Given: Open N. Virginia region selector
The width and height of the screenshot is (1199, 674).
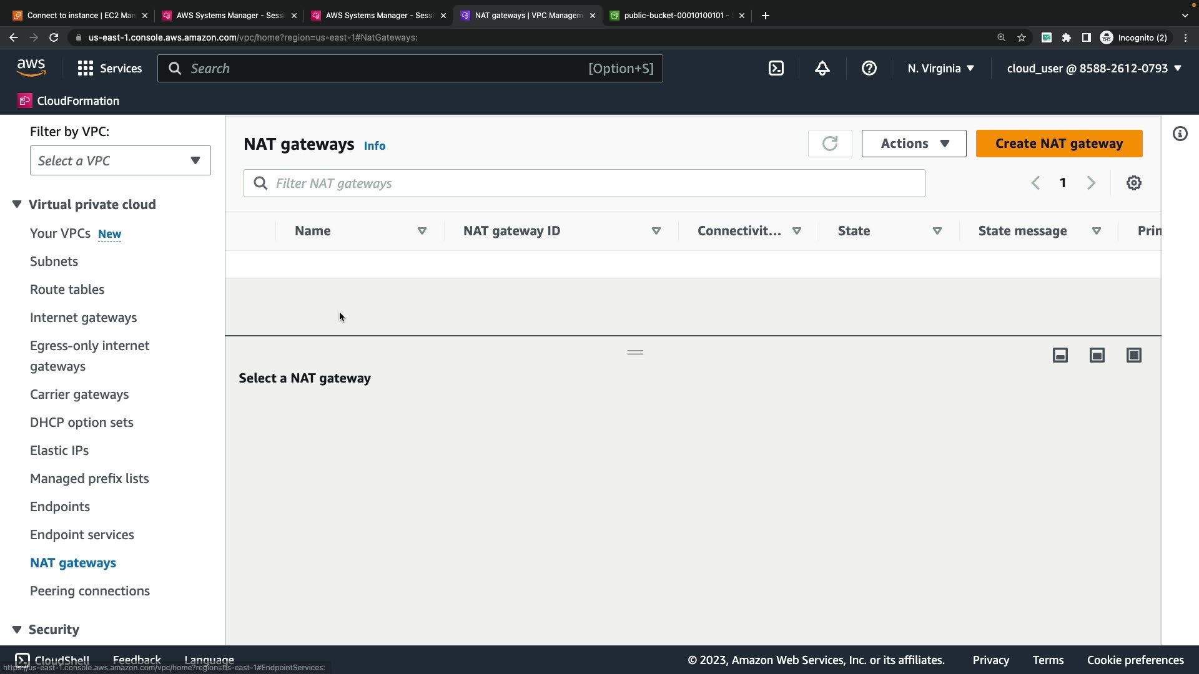Looking at the screenshot, I should click(x=940, y=69).
